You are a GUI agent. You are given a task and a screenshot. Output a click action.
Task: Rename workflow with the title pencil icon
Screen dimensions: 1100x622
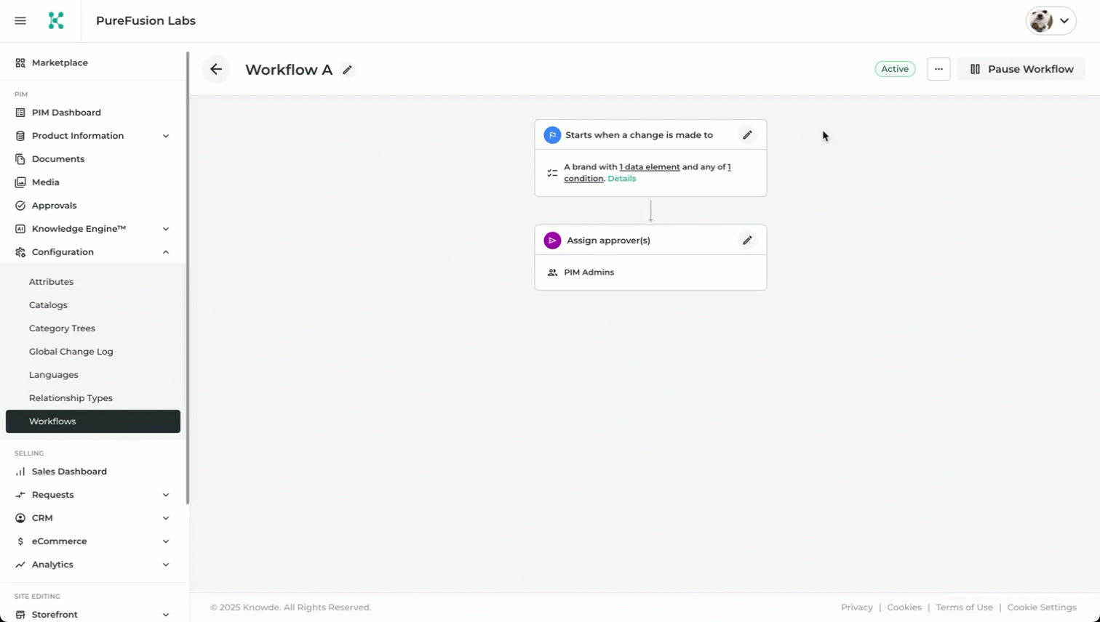coord(348,70)
